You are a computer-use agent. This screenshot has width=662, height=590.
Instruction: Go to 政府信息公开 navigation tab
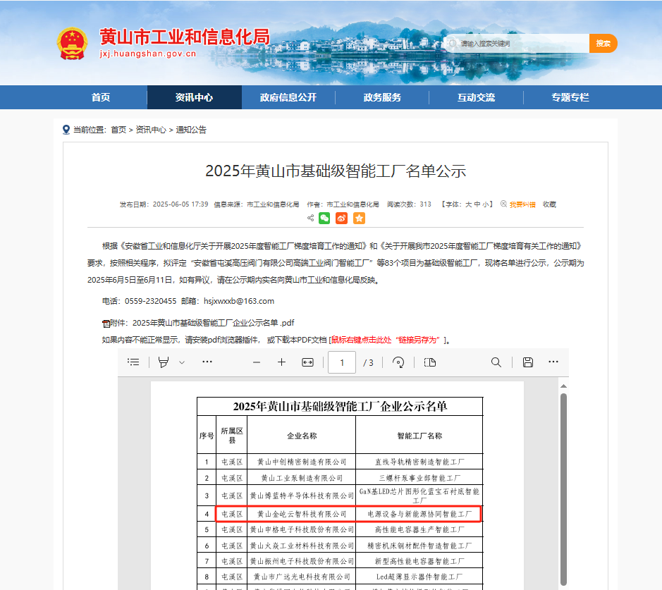point(288,98)
